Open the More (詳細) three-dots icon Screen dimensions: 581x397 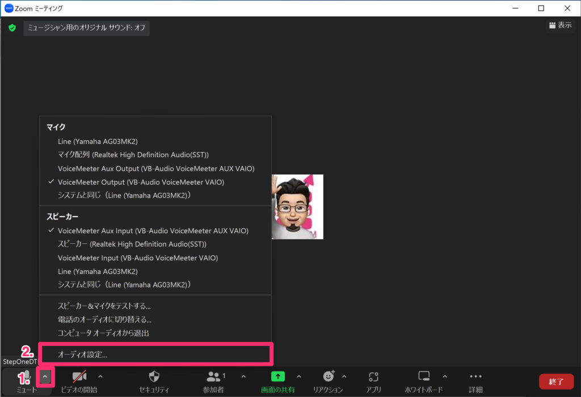476,377
